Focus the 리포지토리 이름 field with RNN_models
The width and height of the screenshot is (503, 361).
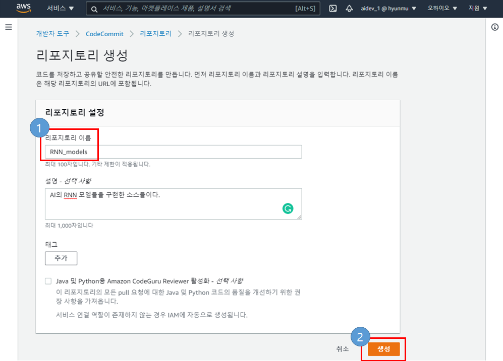tap(173, 152)
